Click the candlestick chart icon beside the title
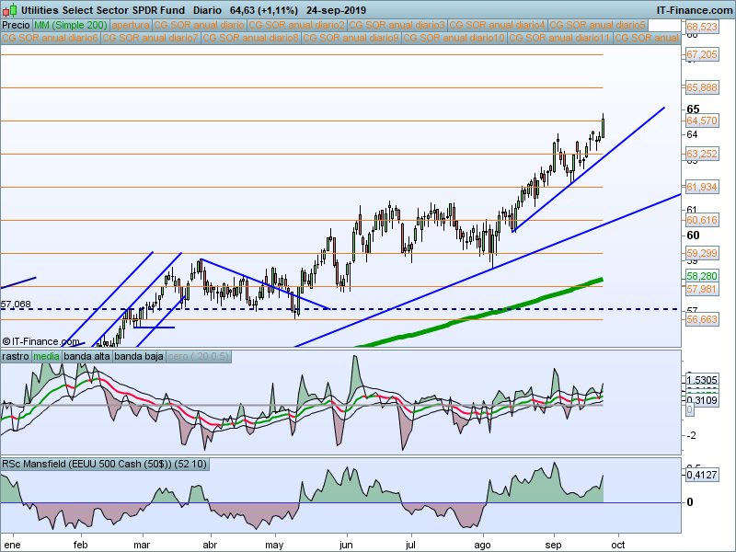 point(9,9)
